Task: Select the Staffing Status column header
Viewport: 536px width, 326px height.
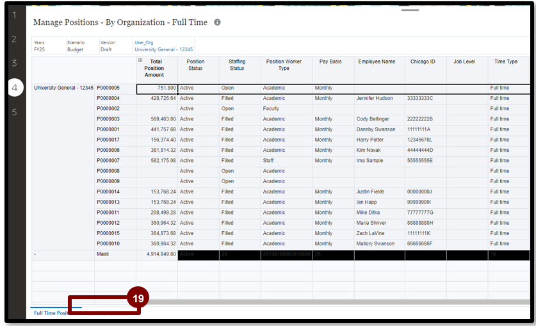Action: [240, 70]
